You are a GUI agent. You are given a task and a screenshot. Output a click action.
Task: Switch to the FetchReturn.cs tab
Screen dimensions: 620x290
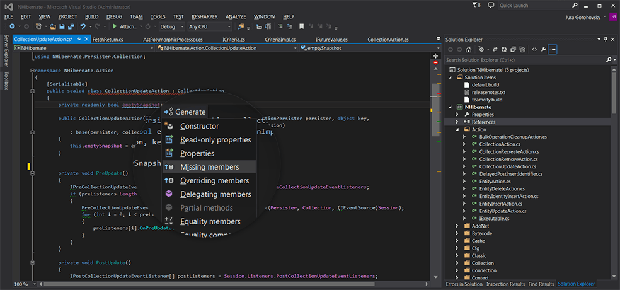108,40
